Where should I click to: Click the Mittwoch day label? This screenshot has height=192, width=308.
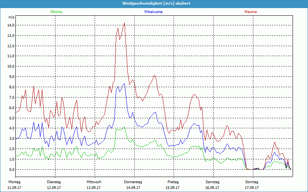[x=94, y=182]
